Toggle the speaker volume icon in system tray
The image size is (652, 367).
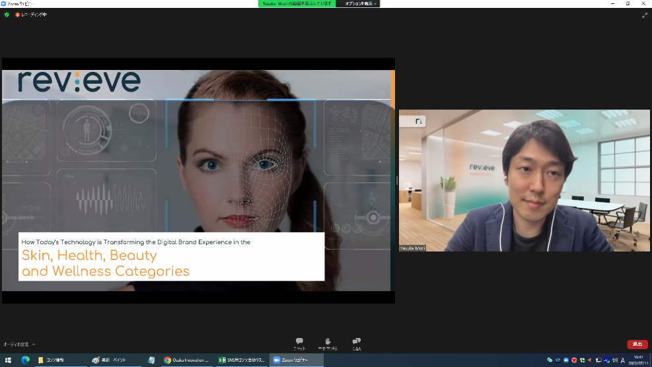coord(614,360)
